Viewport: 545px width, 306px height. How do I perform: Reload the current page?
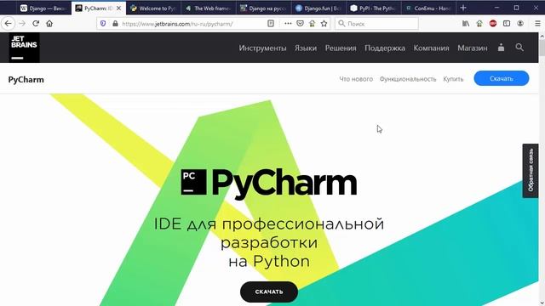coord(36,24)
